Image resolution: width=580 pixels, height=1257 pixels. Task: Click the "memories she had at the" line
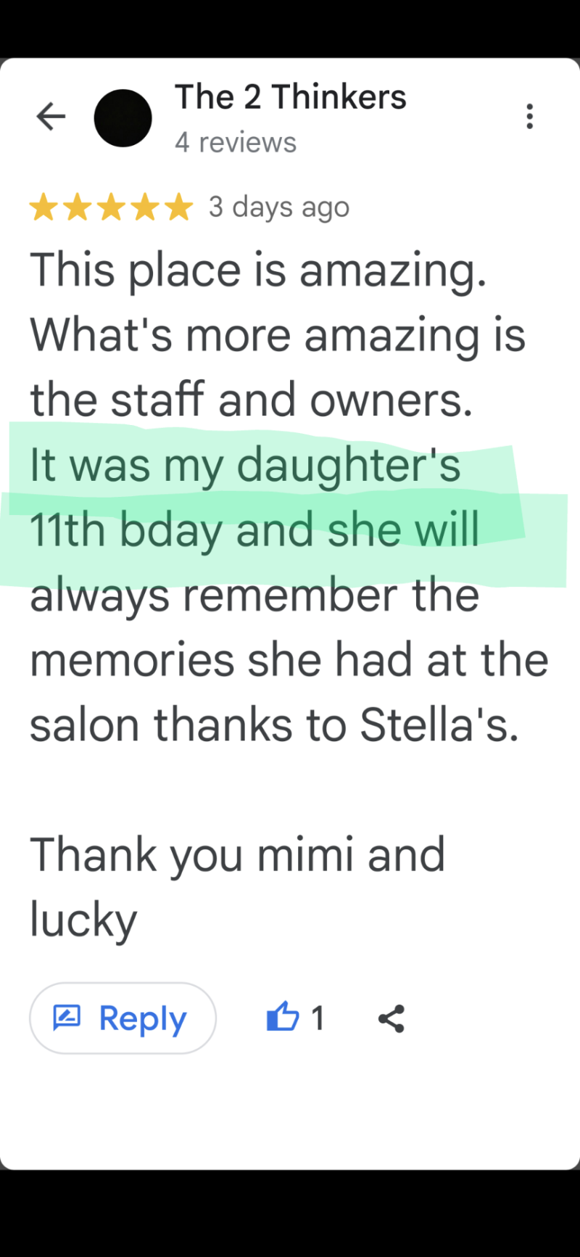point(289,660)
